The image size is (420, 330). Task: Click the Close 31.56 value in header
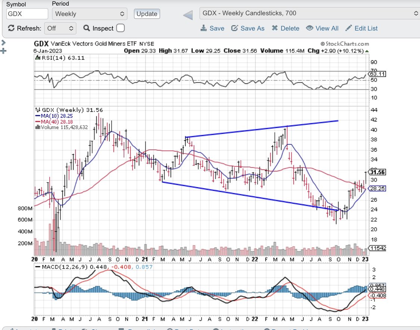[240, 51]
